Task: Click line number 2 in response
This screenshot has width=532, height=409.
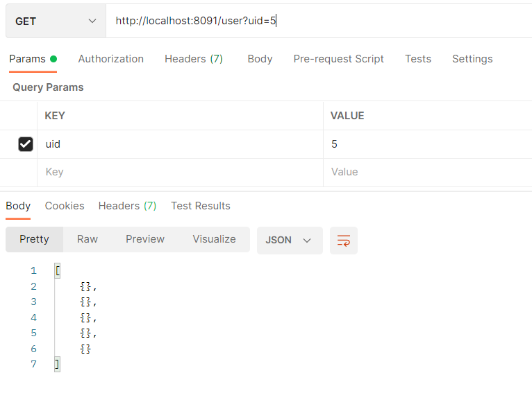Action: (33, 286)
